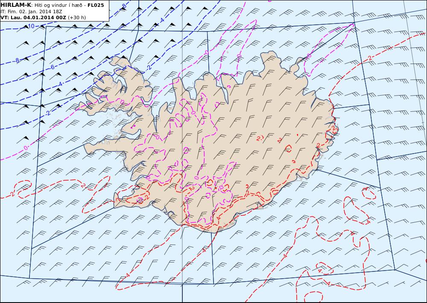The height and width of the screenshot is (303, 427).
Task: Select the 'IT: Fim. 02. Jan. 2014 18Z' line
Action: 31,12
